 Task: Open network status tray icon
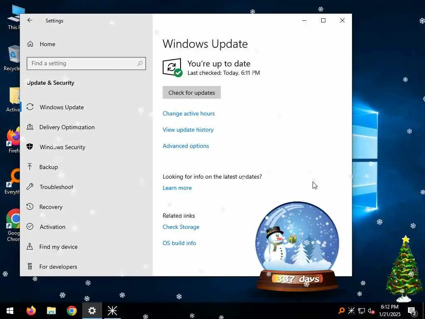tap(361, 311)
